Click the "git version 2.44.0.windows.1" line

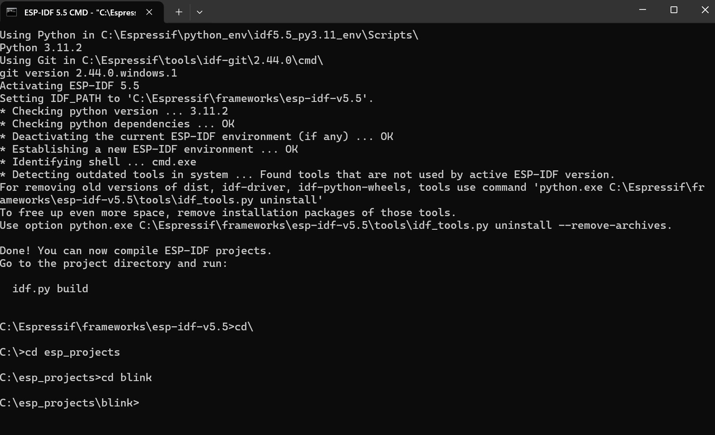click(x=88, y=73)
